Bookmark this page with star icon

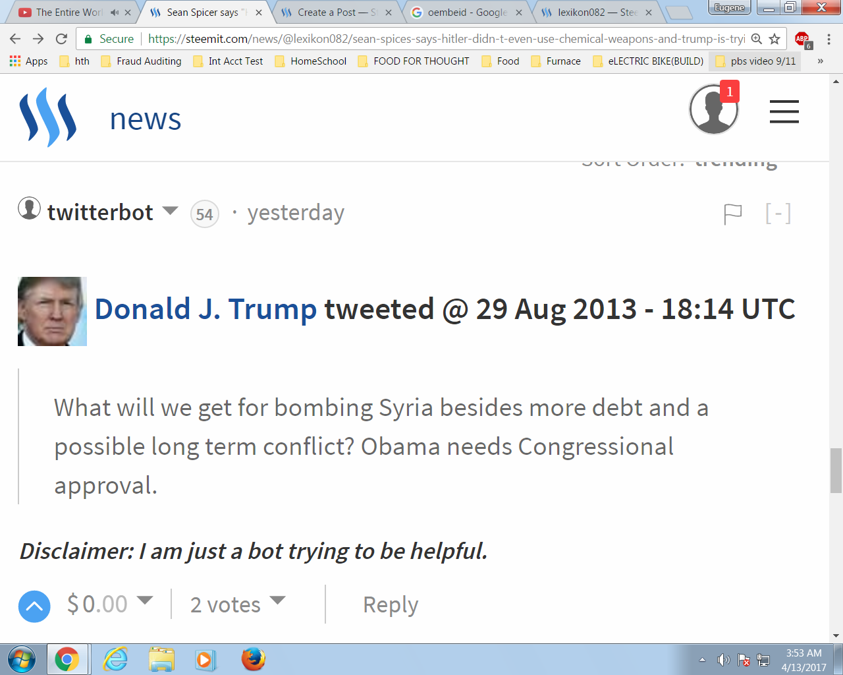tap(775, 39)
